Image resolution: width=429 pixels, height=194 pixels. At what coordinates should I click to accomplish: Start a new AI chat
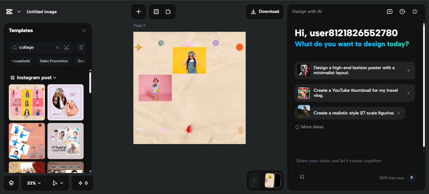point(390,12)
